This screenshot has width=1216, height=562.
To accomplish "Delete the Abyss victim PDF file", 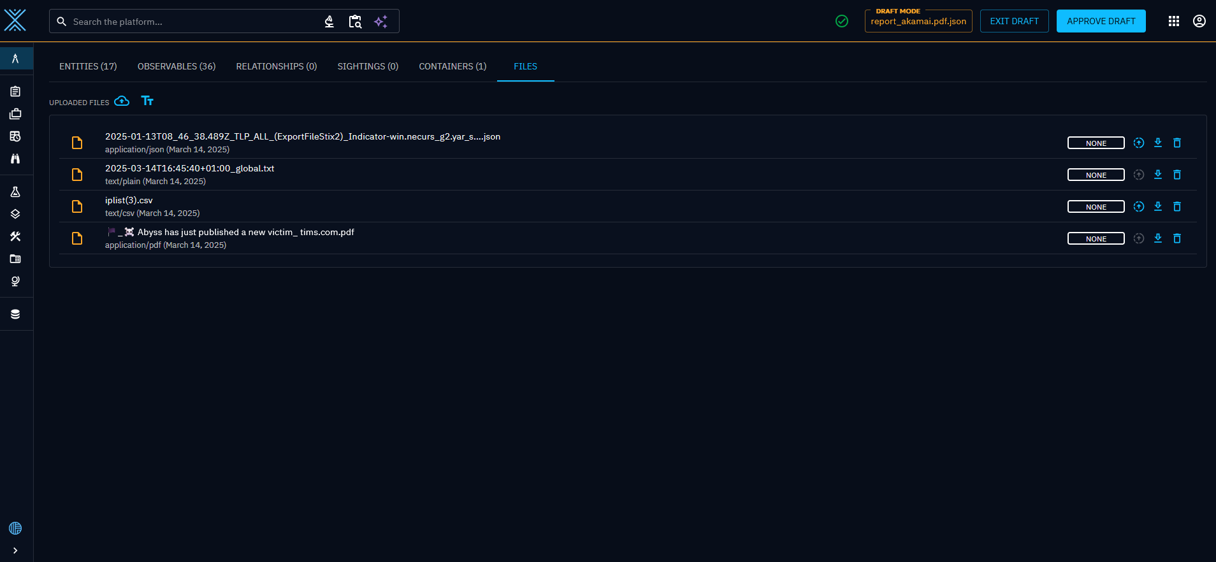I will (1177, 238).
